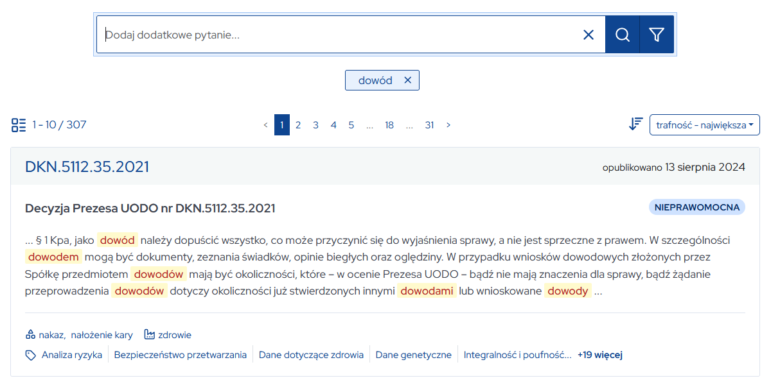Click the 'zdrowie' sector link
771x385 pixels.
(x=175, y=334)
